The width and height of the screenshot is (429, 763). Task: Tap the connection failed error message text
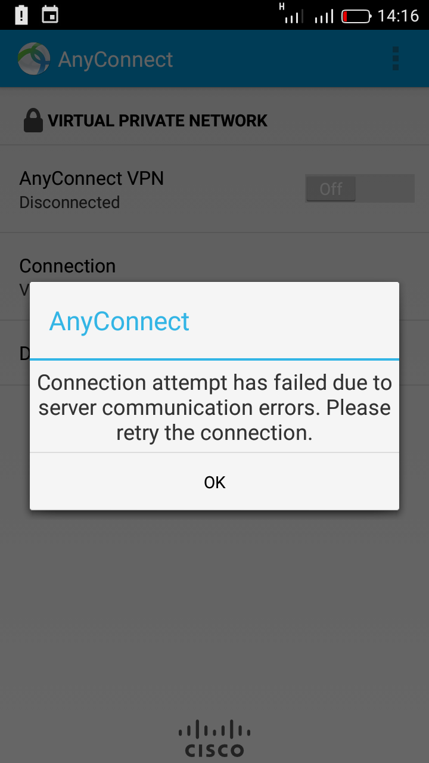tap(214, 408)
